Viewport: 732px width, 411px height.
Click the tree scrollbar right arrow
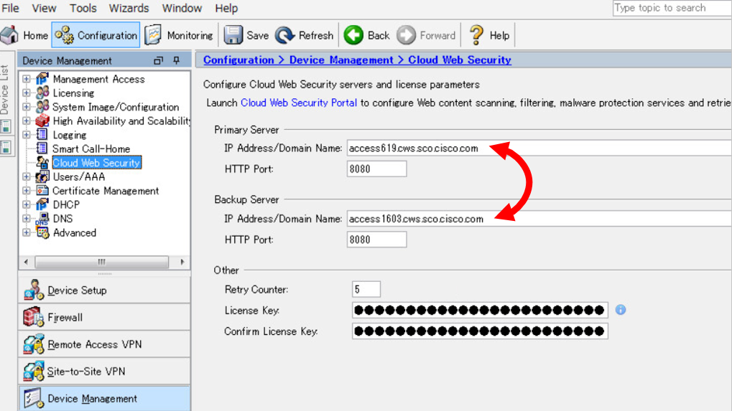pos(182,262)
